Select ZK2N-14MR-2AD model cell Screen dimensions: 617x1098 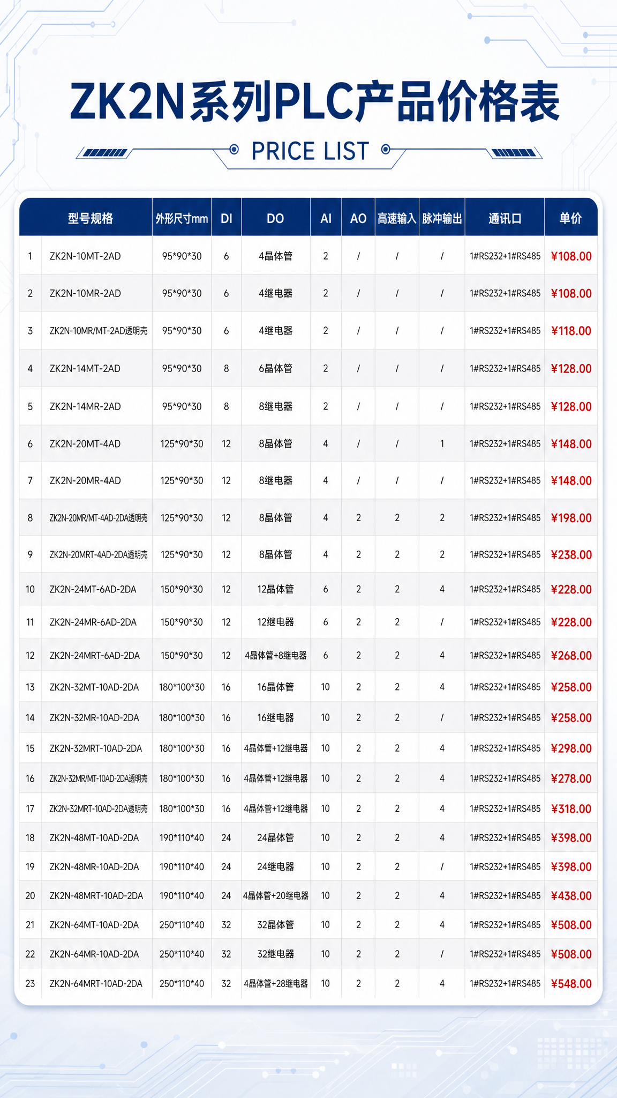(85, 406)
